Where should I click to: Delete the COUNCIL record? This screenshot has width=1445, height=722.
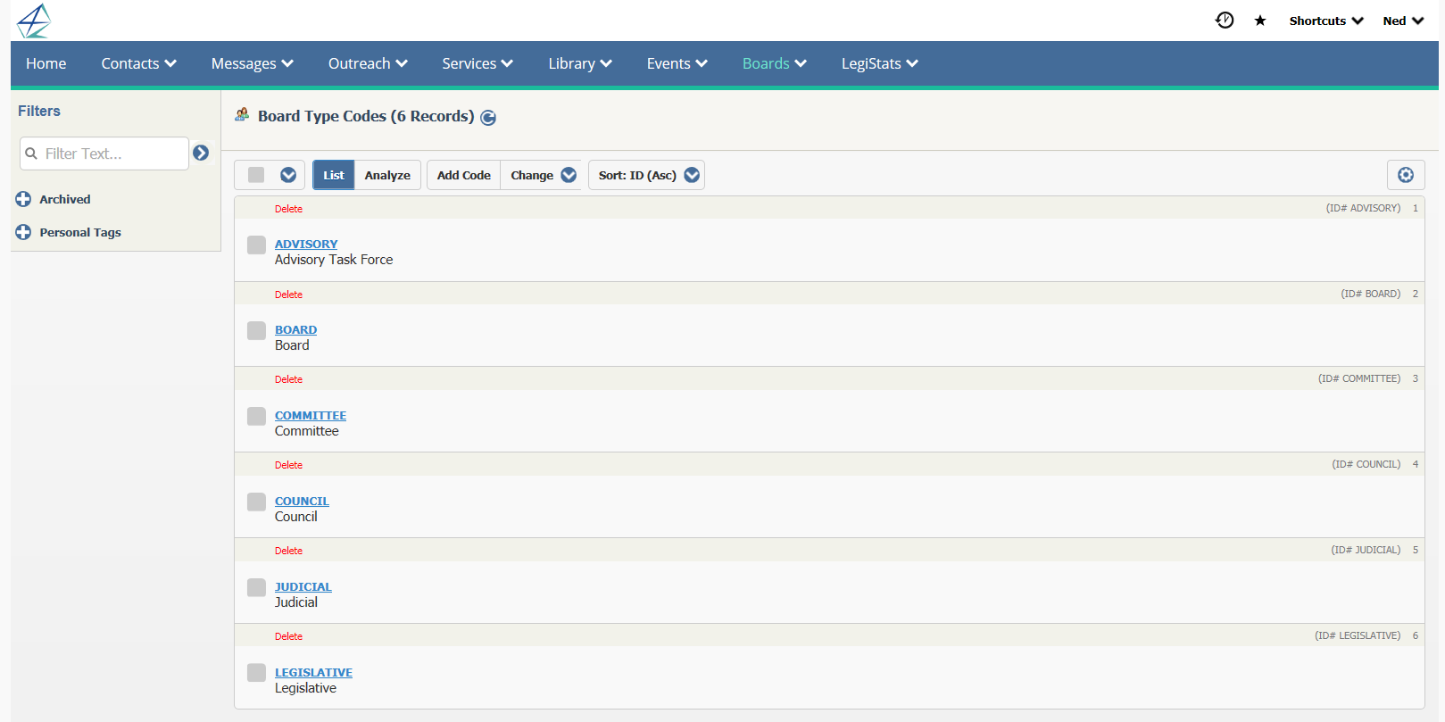(x=288, y=465)
